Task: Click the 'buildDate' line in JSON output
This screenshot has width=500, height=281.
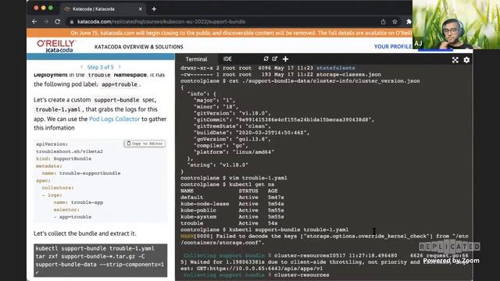Action: tap(252, 133)
